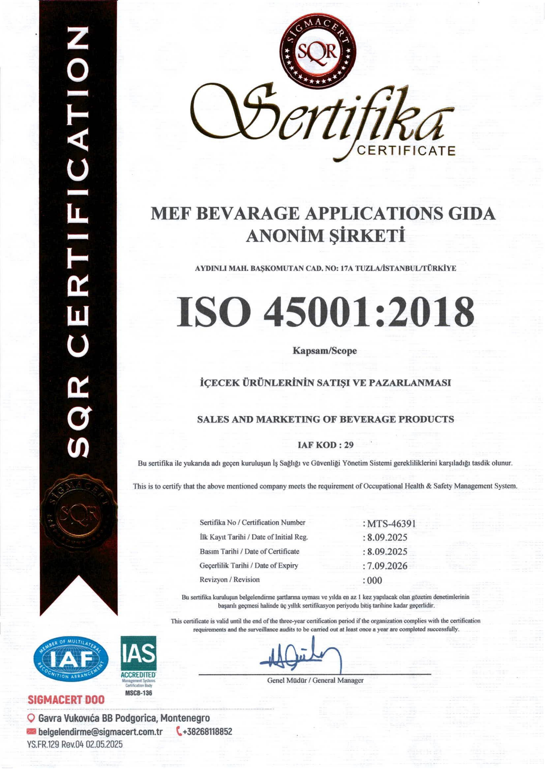
Task: Click the SIGMACERT DOO red heading
Action: (66, 700)
